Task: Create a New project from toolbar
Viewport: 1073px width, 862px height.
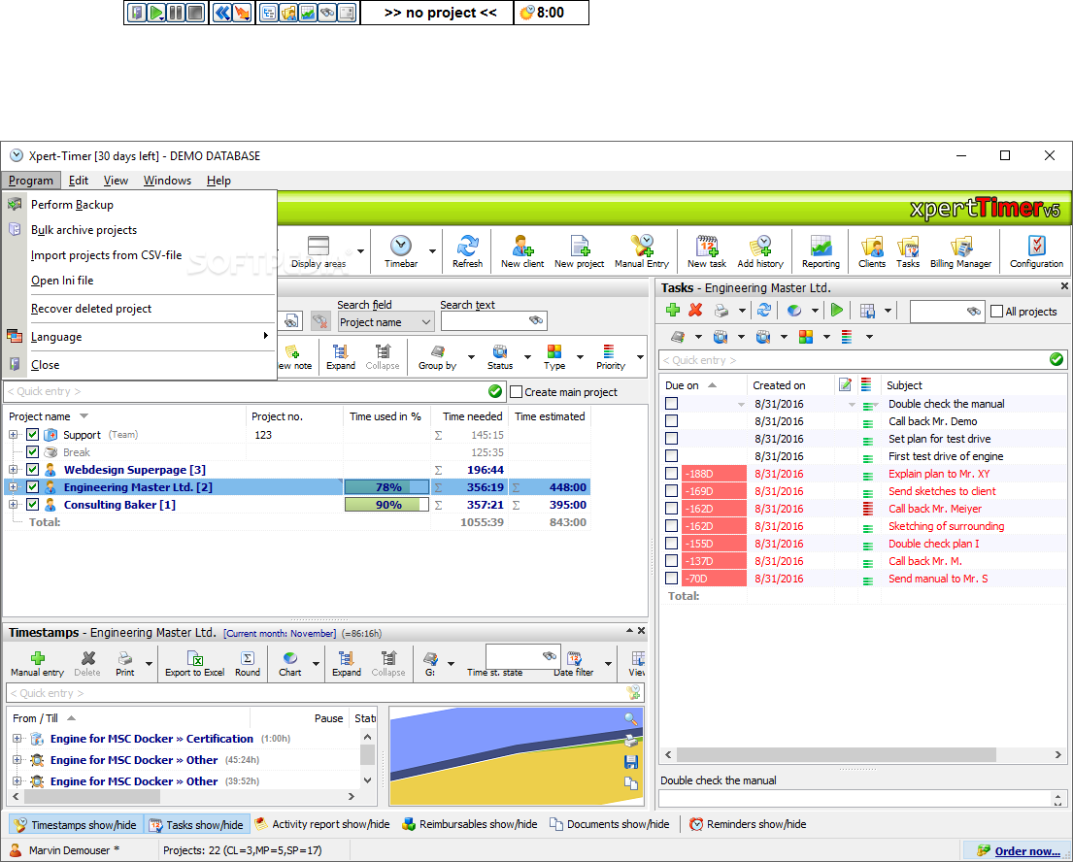Action: [579, 251]
